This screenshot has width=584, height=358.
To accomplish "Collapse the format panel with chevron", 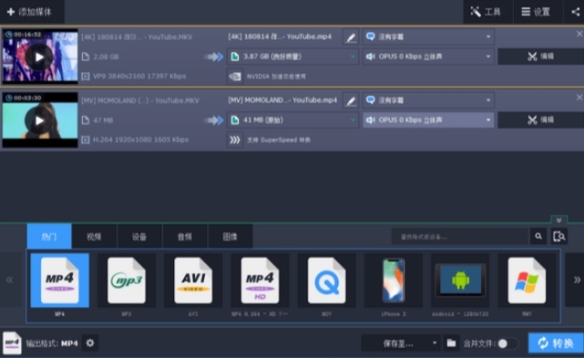I will (x=558, y=220).
